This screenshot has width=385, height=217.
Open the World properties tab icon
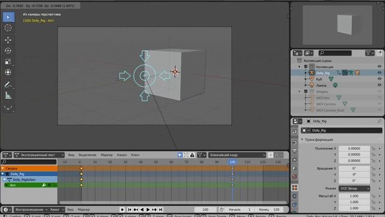click(x=295, y=177)
